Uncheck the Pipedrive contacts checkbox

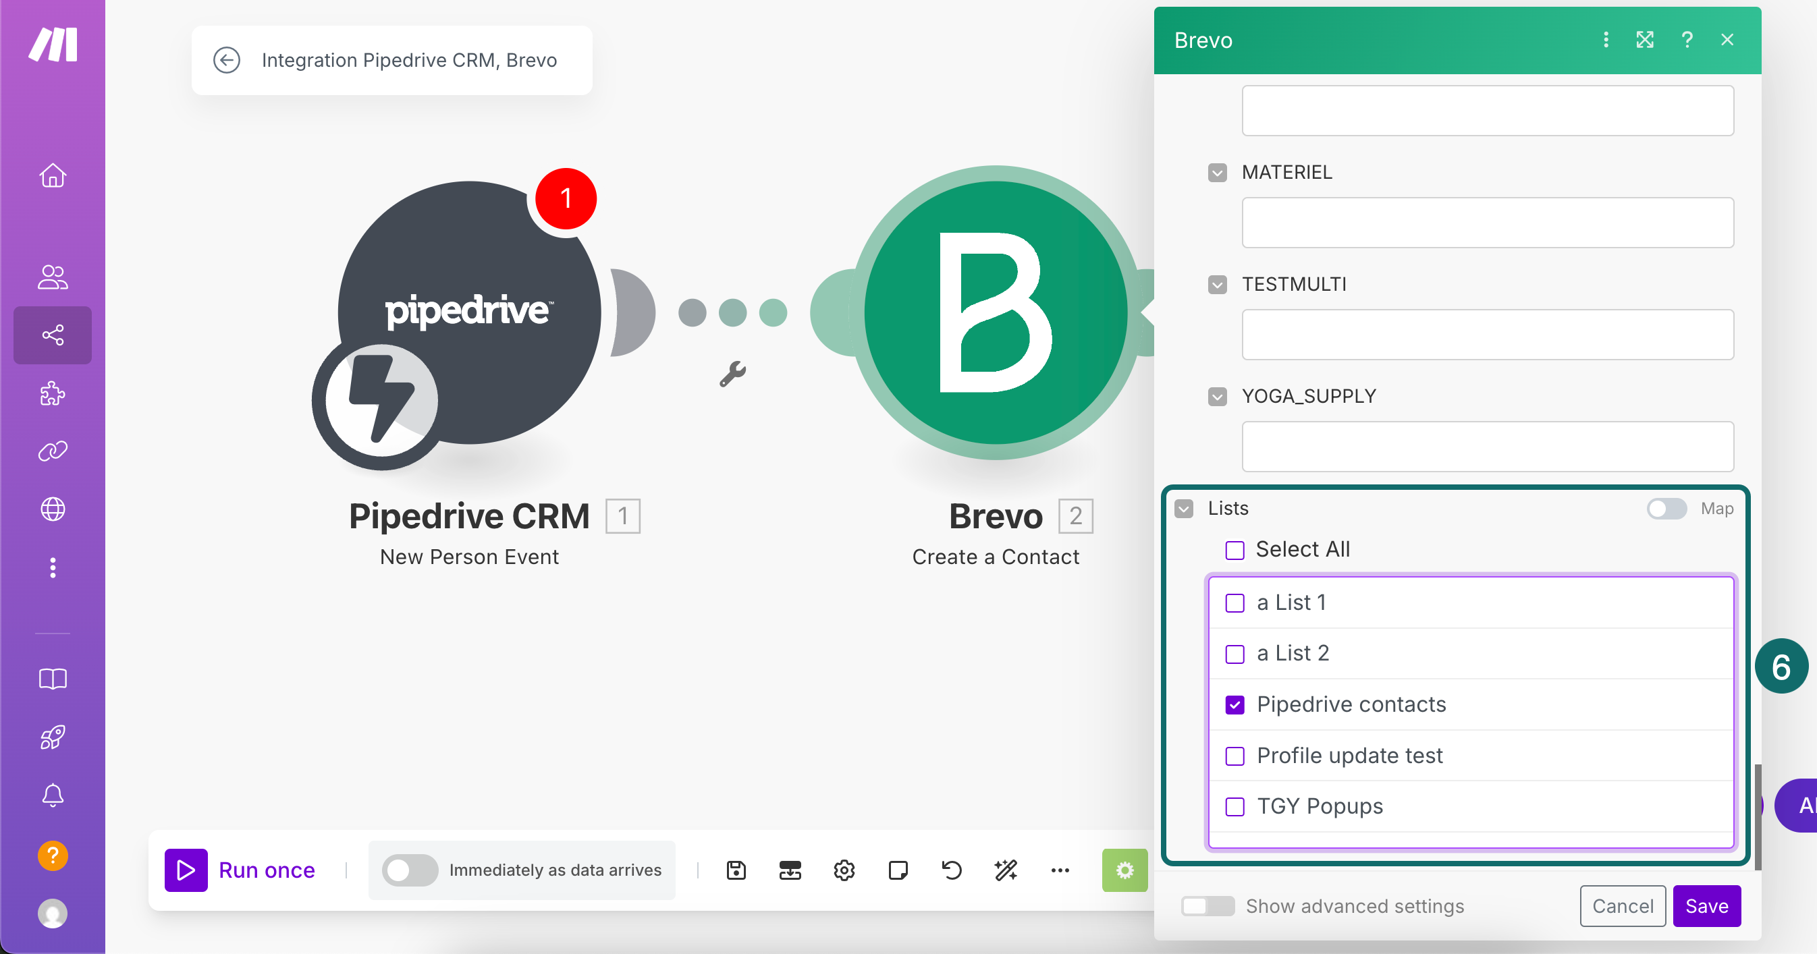(1235, 704)
